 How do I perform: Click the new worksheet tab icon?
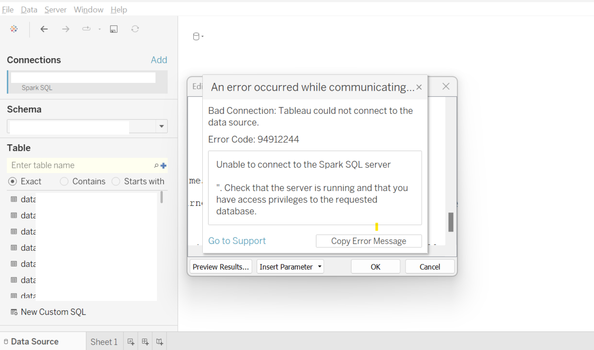click(x=131, y=342)
